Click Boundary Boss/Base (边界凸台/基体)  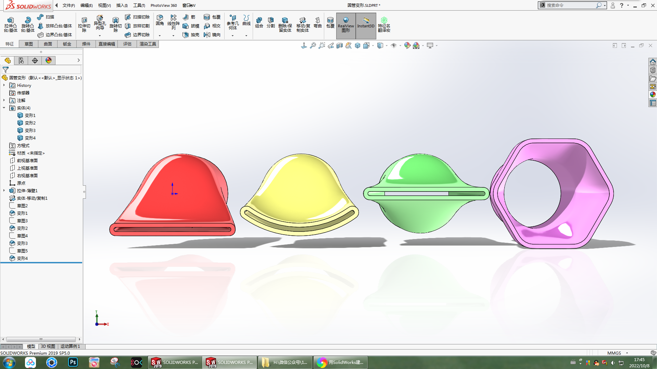click(x=55, y=35)
